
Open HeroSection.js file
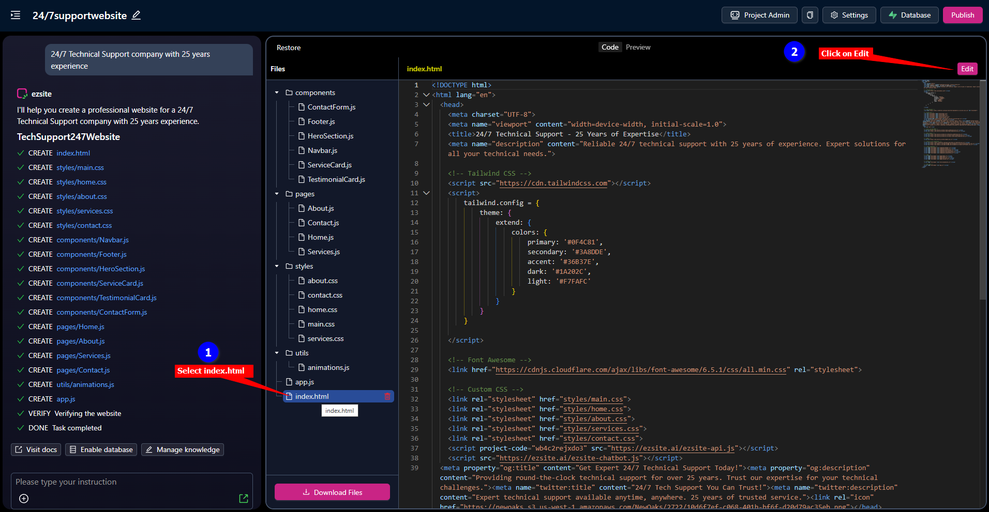tap(331, 136)
